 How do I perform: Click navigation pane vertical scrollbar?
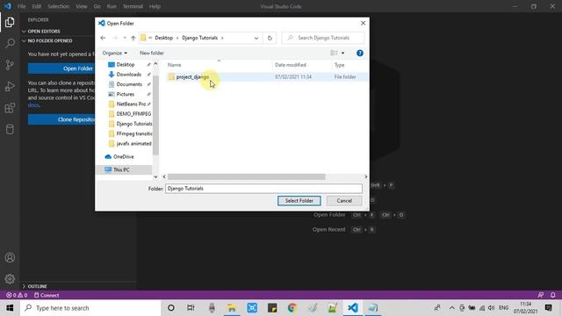click(x=155, y=115)
